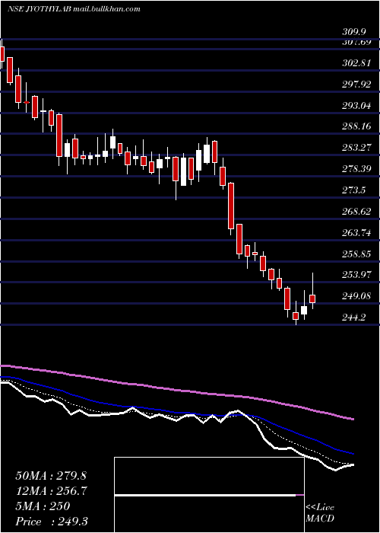Click the 5MA : 250 reading
380x533 pixels.
coord(43,506)
